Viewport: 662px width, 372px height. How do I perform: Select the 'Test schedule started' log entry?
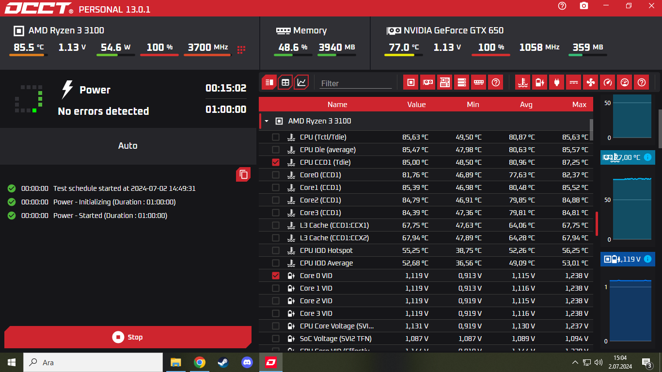tap(125, 188)
